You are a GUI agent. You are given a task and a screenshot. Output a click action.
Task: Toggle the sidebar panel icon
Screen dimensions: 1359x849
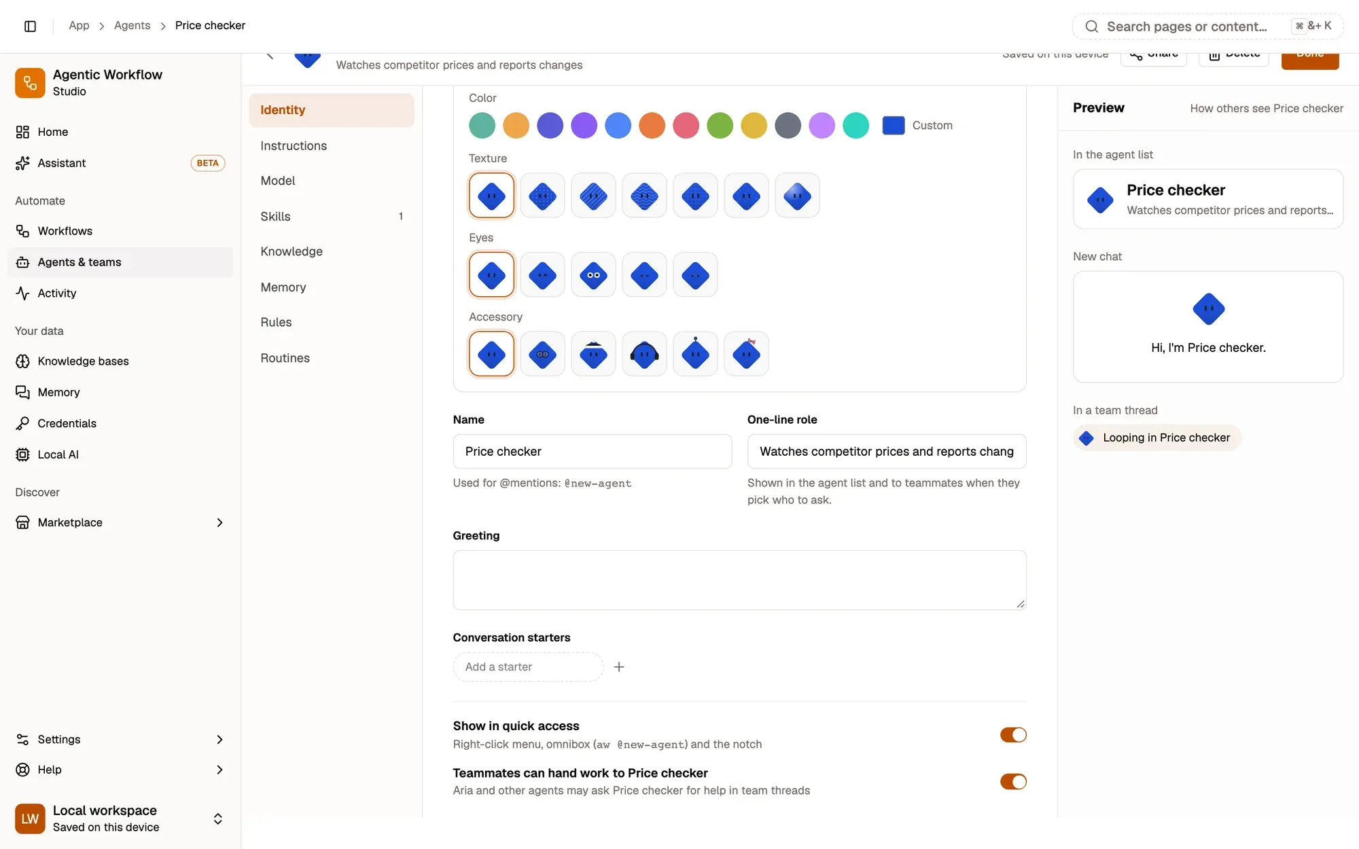[30, 26]
